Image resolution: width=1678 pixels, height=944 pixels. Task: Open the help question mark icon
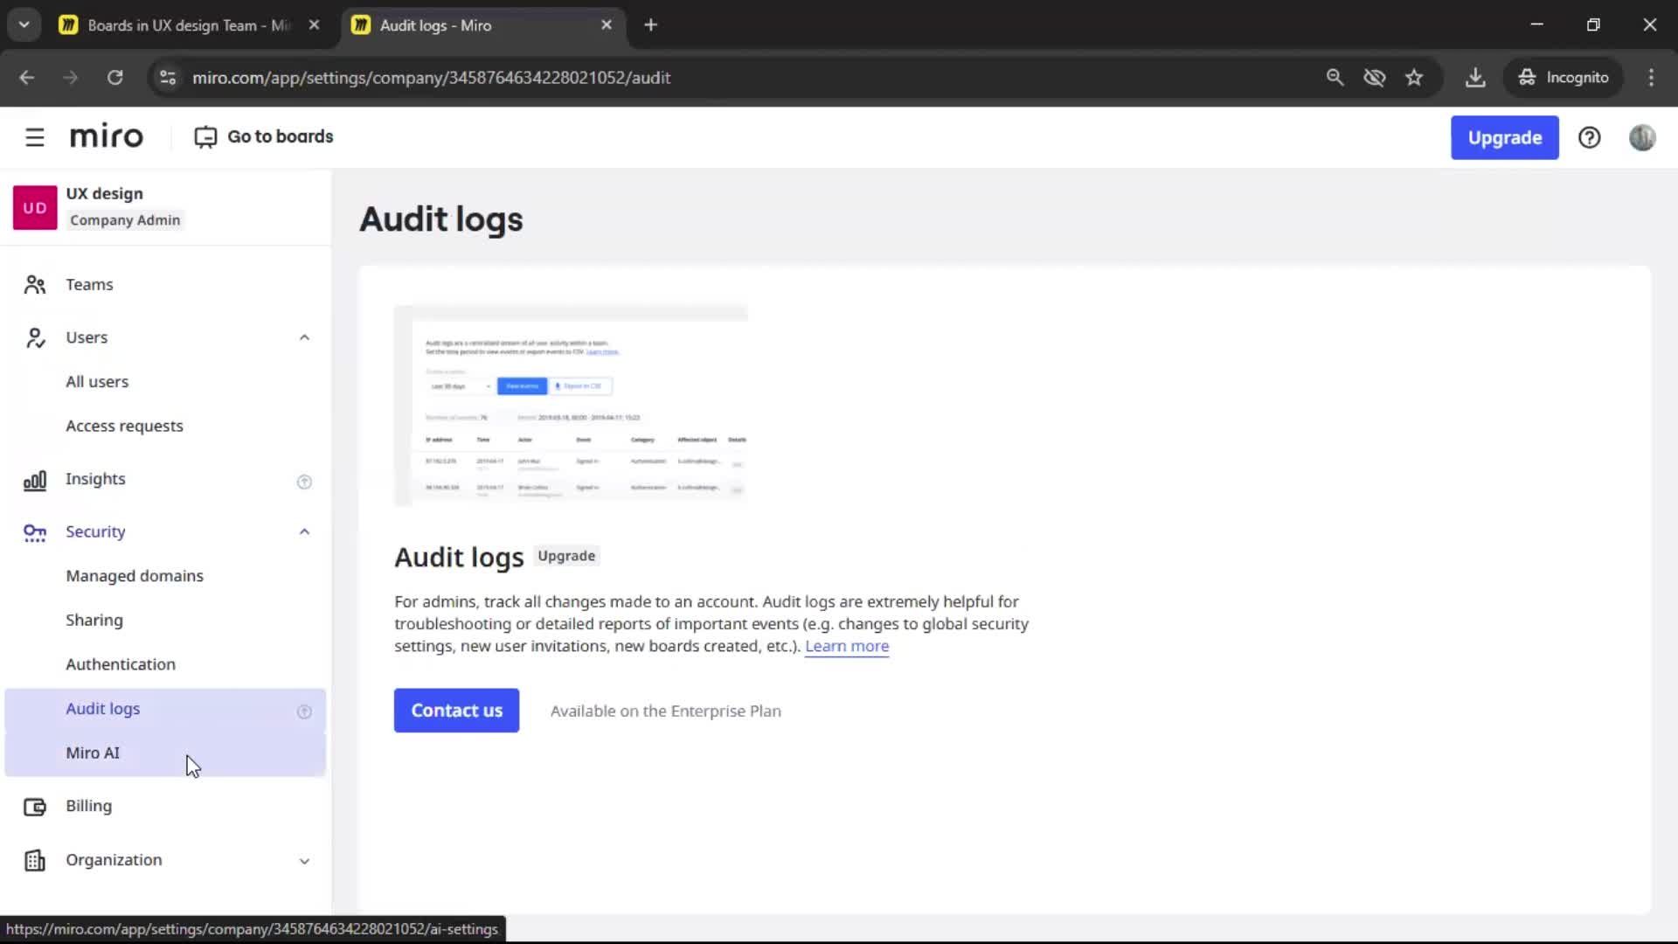1589,137
